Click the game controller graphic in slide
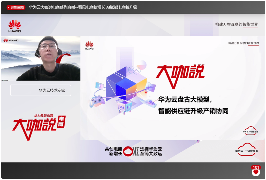The width and height of the screenshot is (266, 180). [x=97, y=101]
